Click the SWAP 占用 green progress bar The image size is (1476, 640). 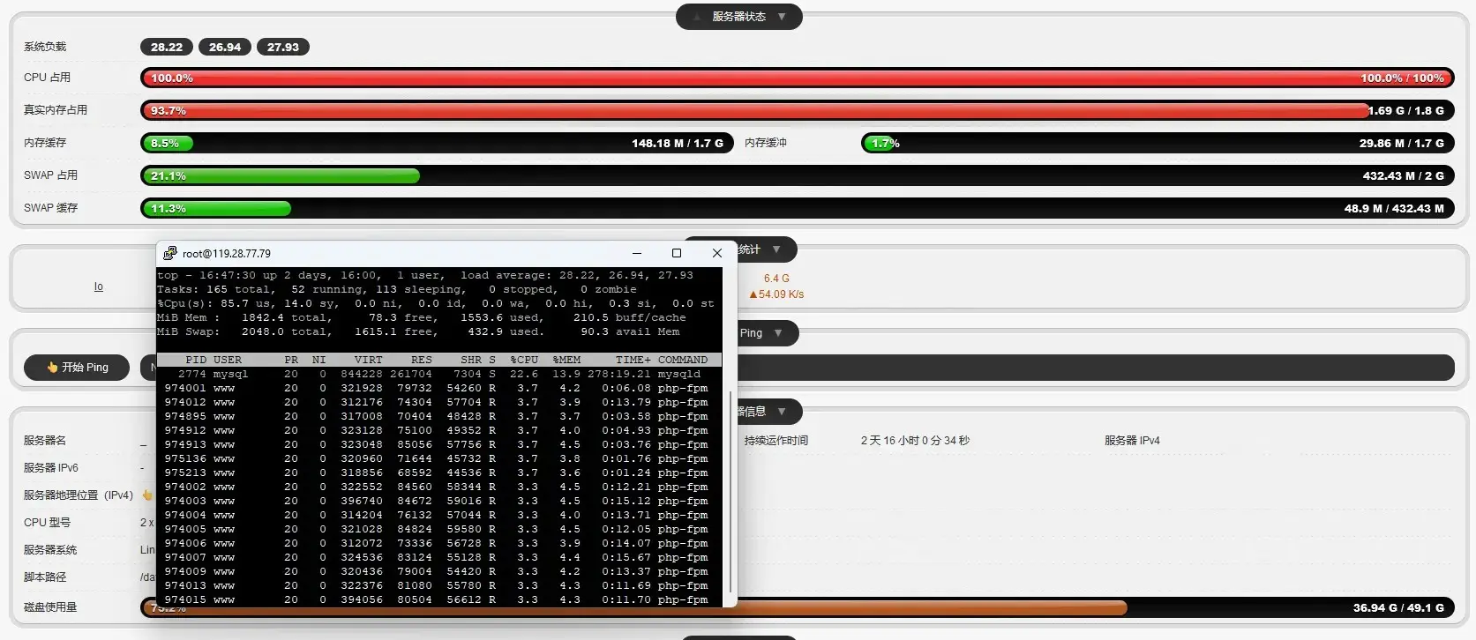point(281,175)
